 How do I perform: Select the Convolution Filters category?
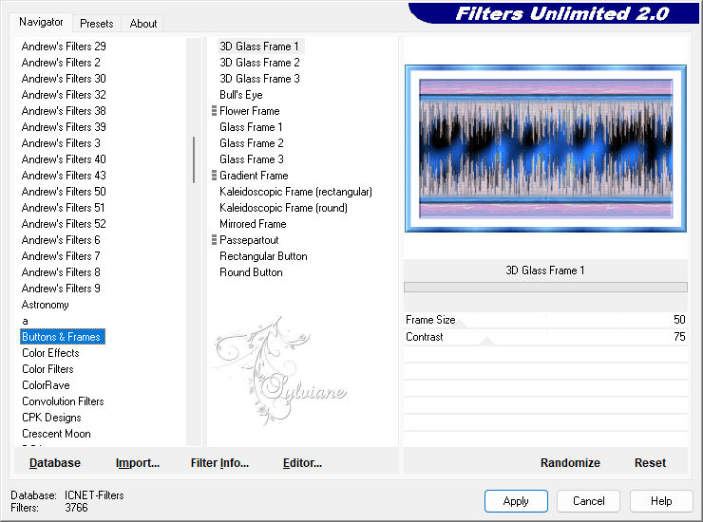[63, 401]
